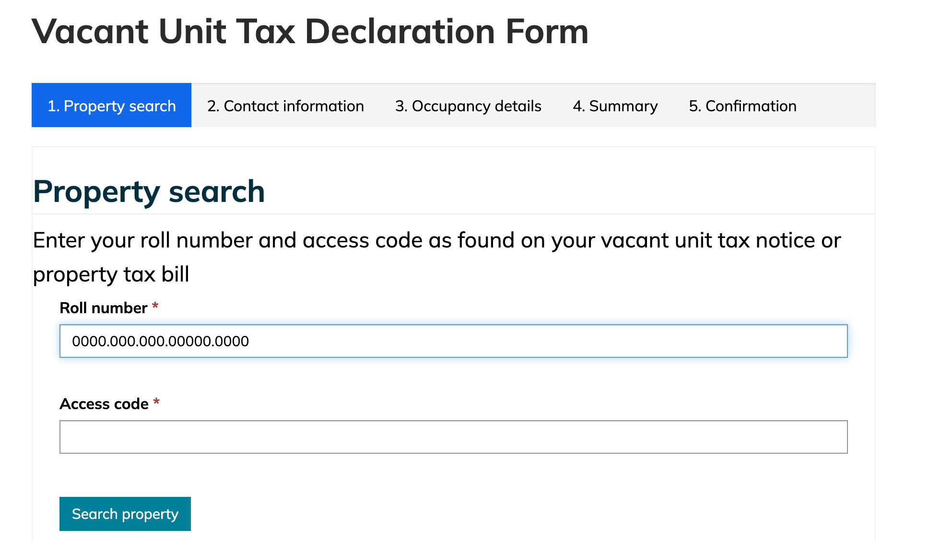Click inside the Access code field
This screenshot has height=541, width=941.
tap(453, 437)
